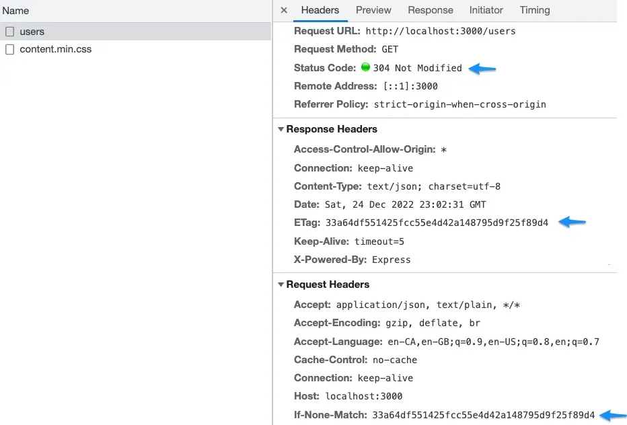Click the content.min.css file icon
This screenshot has height=425, width=627.
(9, 49)
